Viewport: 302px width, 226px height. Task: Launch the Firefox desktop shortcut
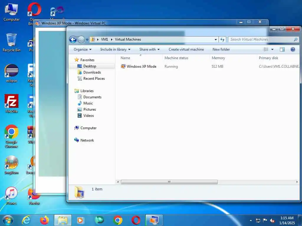pyautogui.click(x=34, y=196)
